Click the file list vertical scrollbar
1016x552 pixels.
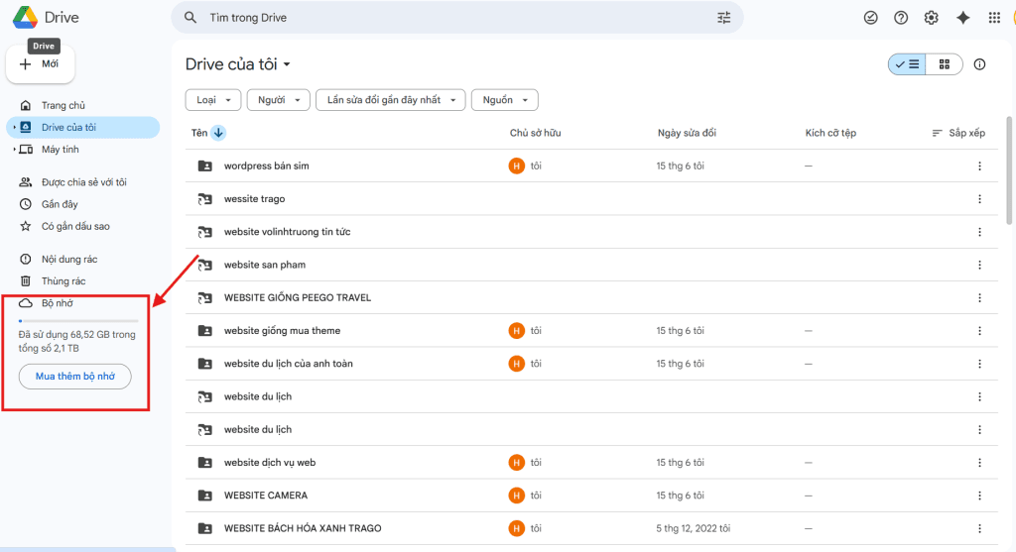coord(1009,170)
